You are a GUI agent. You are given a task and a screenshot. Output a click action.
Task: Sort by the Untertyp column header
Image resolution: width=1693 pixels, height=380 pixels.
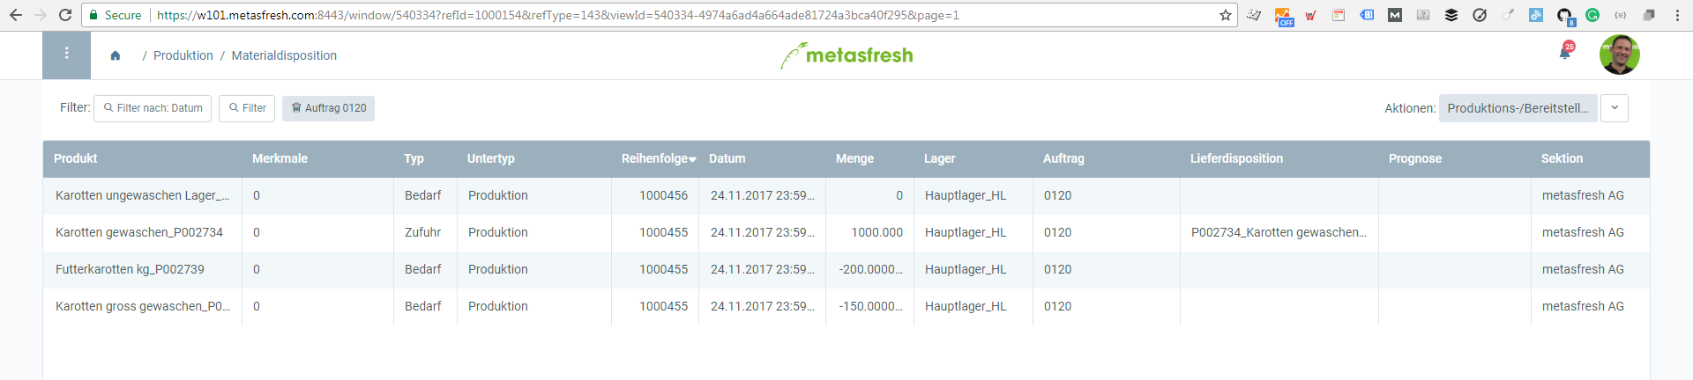tap(490, 158)
